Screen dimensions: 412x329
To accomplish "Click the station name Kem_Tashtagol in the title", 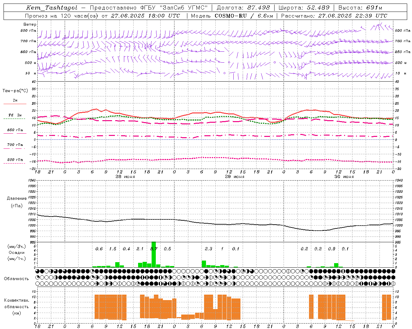I will (52, 8).
